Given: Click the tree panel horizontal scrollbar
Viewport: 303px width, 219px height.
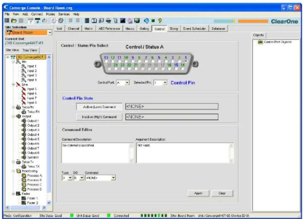Looking at the screenshot, I should (x=25, y=208).
